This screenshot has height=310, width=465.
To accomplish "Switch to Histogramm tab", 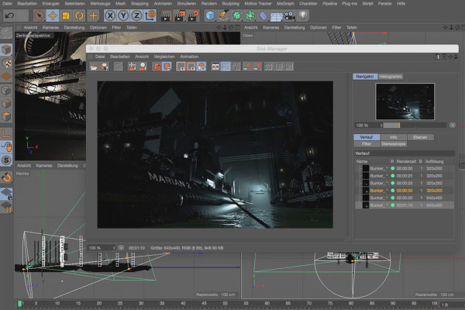I will click(x=391, y=77).
